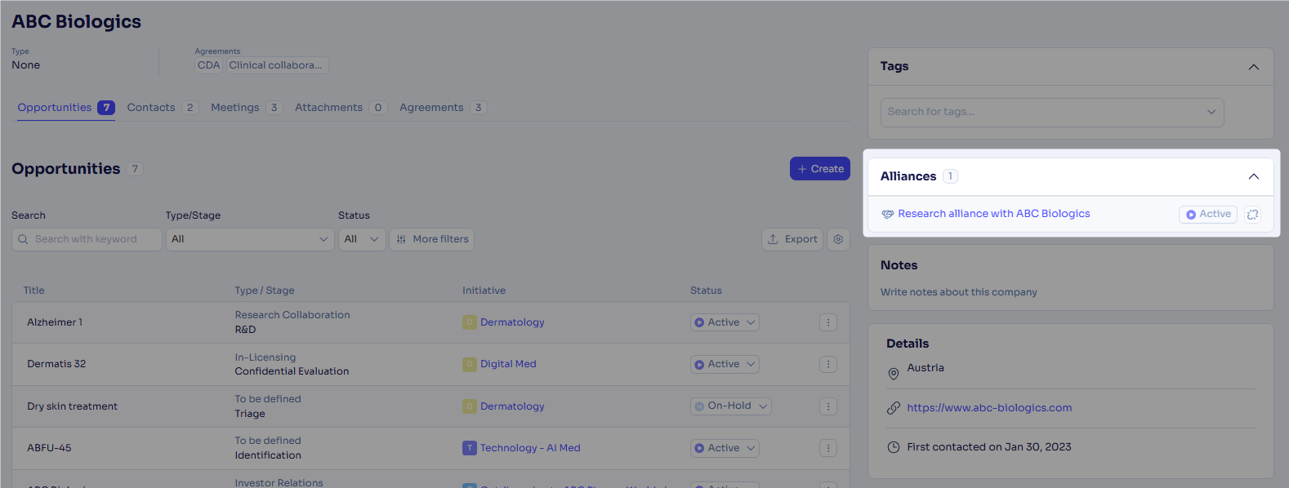Click the Status column header
1289x488 pixels.
tap(706, 291)
